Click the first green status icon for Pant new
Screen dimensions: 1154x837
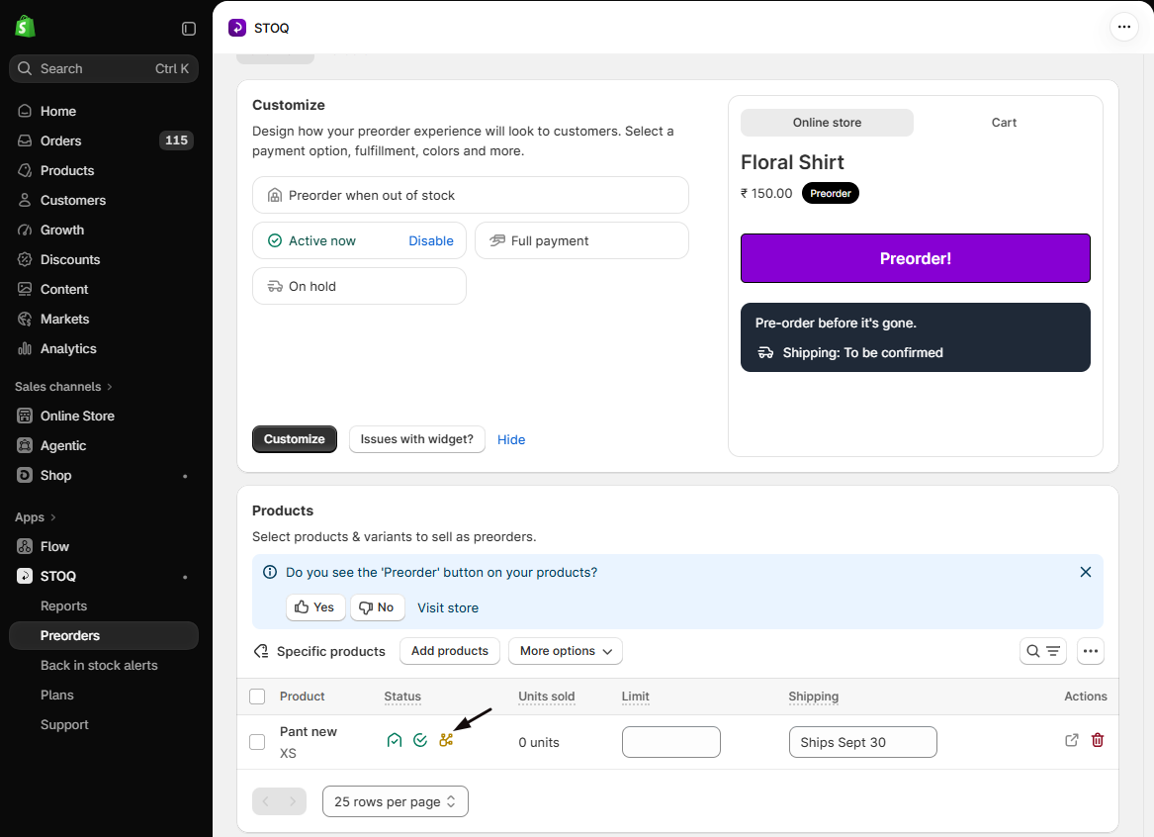395,741
